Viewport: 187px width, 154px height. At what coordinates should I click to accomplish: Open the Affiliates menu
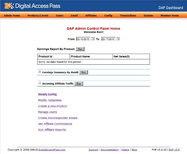click(91, 16)
